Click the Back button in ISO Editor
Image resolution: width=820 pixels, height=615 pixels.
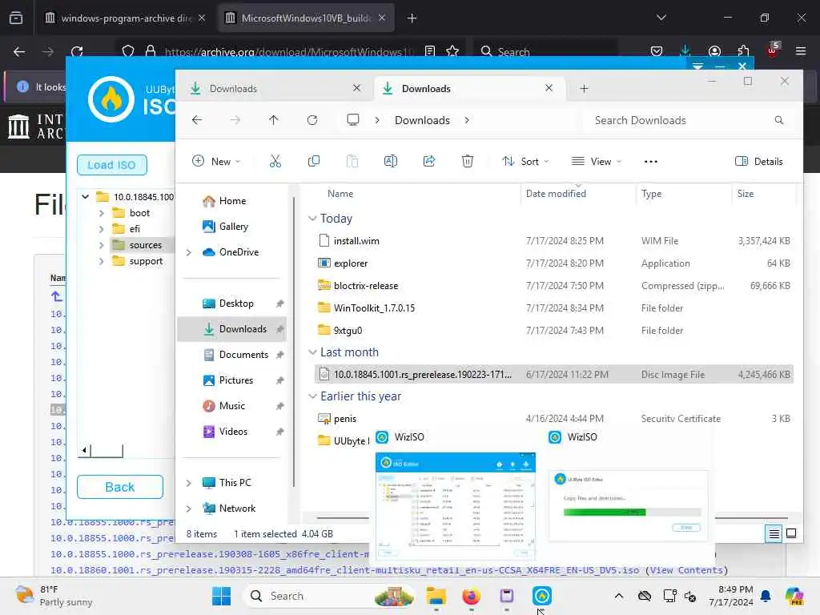tap(120, 487)
